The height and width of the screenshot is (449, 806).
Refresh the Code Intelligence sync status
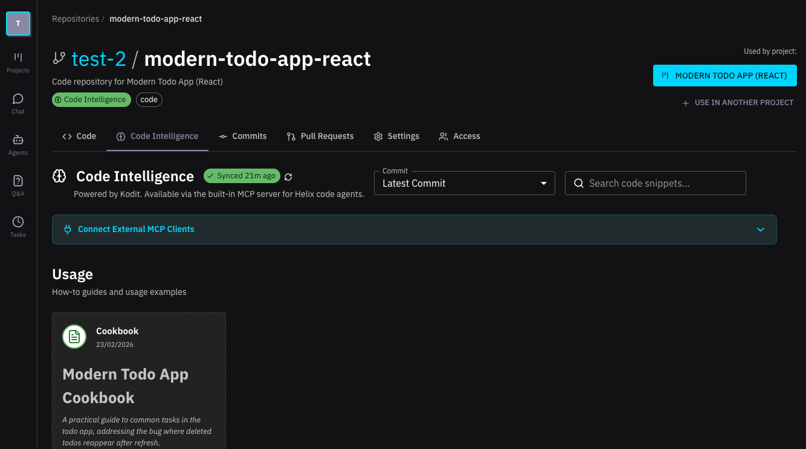click(288, 176)
